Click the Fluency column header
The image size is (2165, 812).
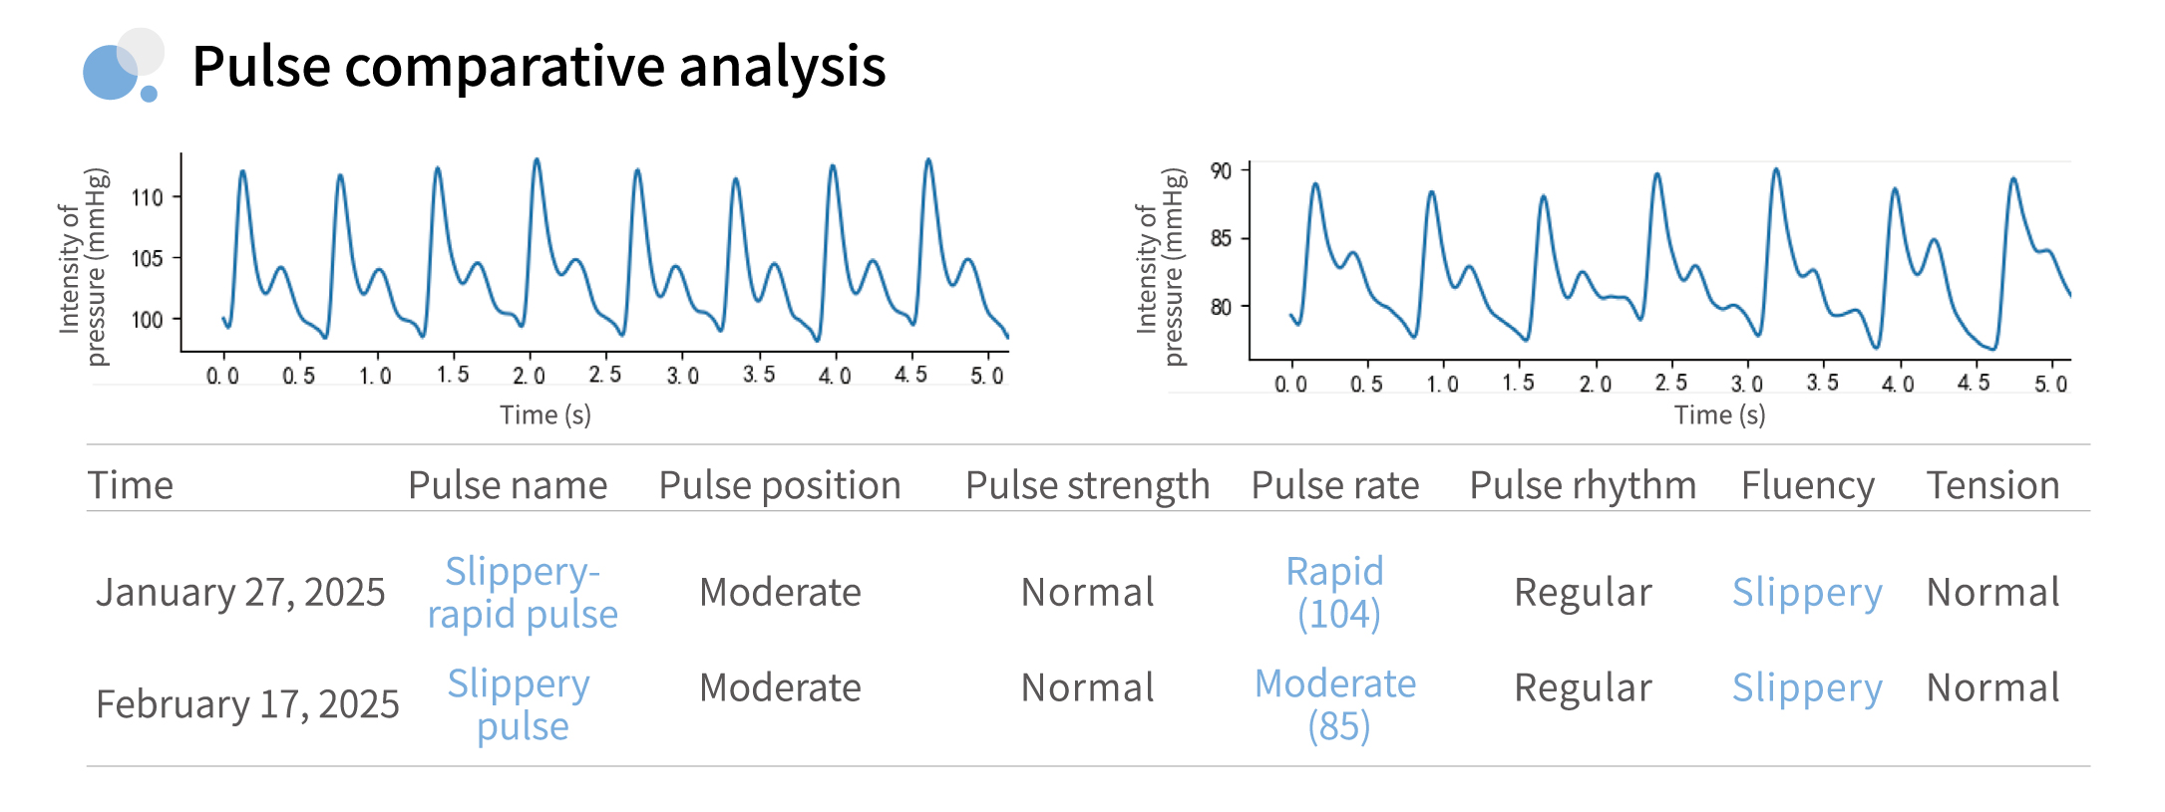tap(1808, 485)
